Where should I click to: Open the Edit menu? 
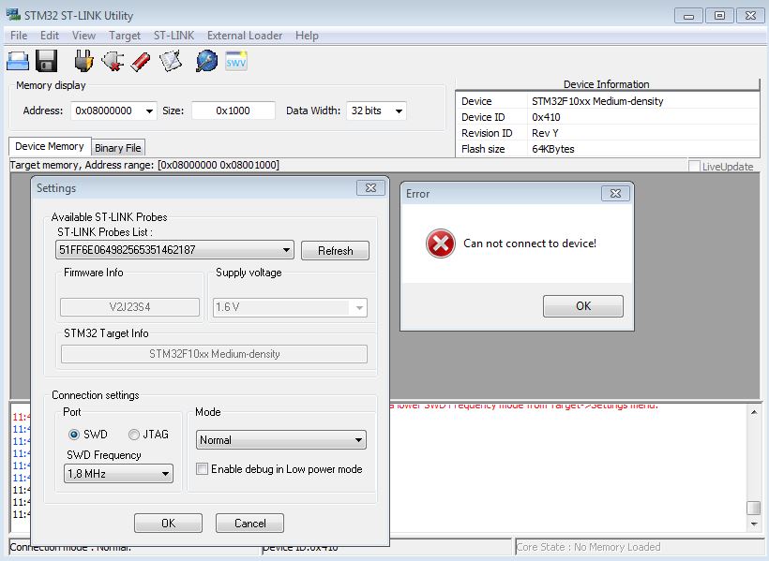(49, 36)
